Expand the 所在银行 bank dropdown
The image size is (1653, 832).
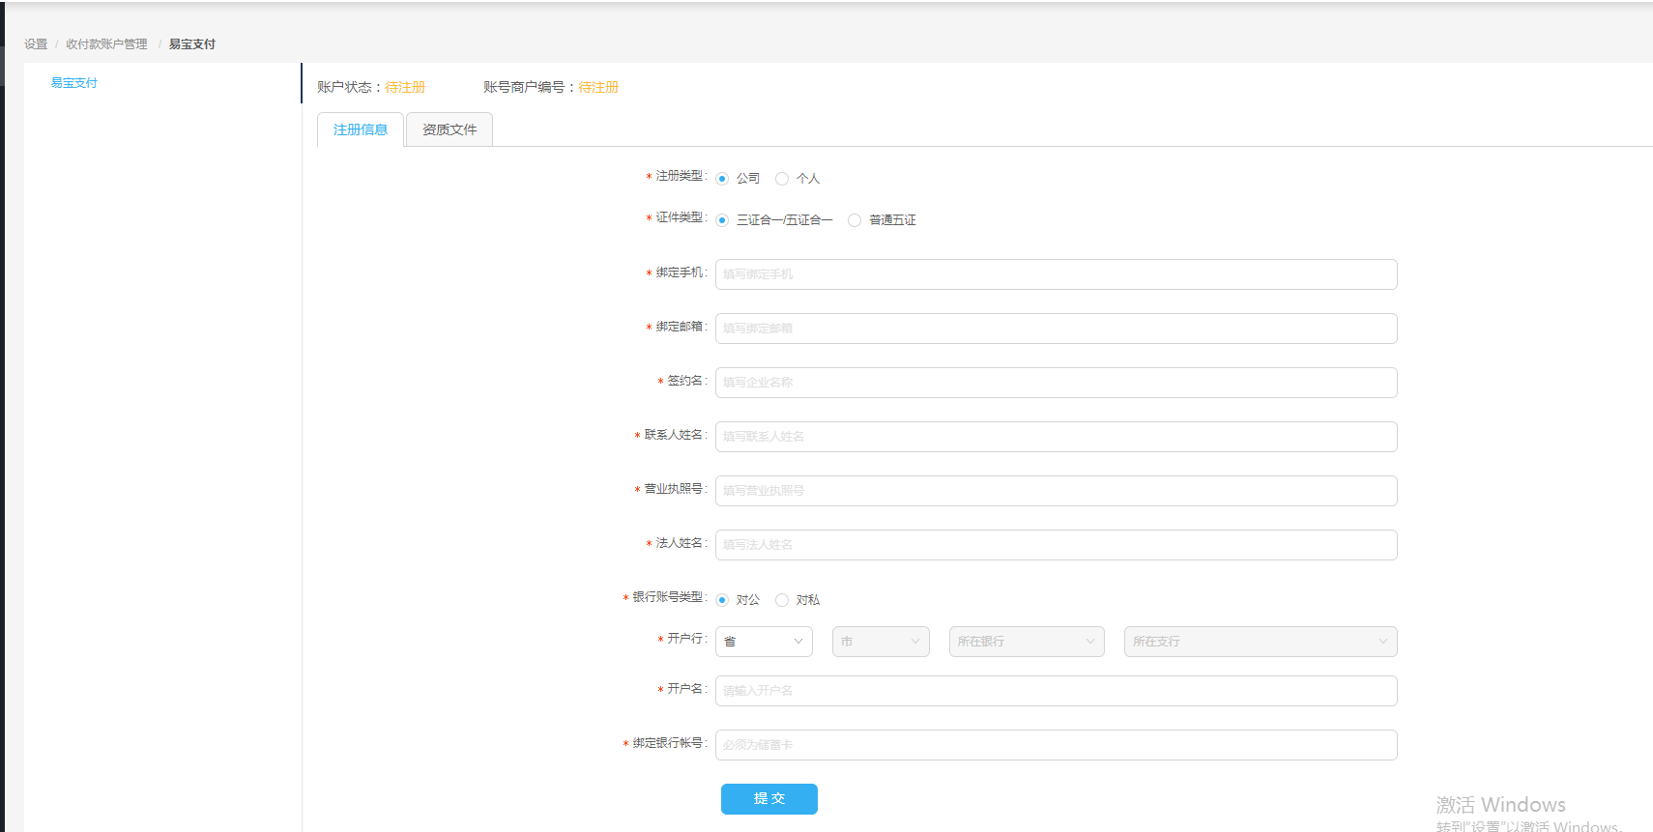[1026, 642]
